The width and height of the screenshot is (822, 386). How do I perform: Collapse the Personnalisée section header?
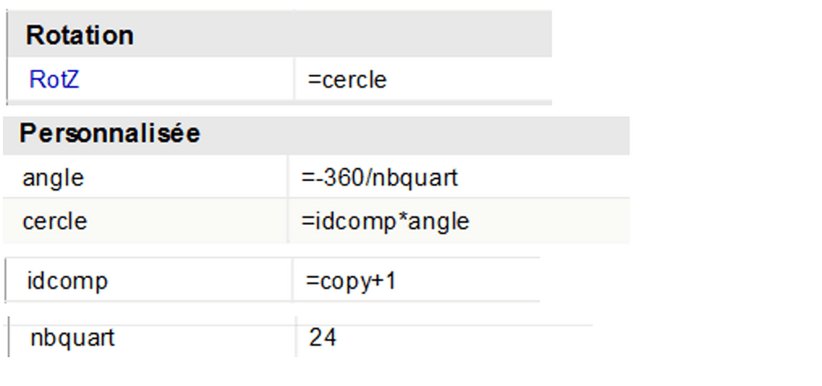coord(110,134)
